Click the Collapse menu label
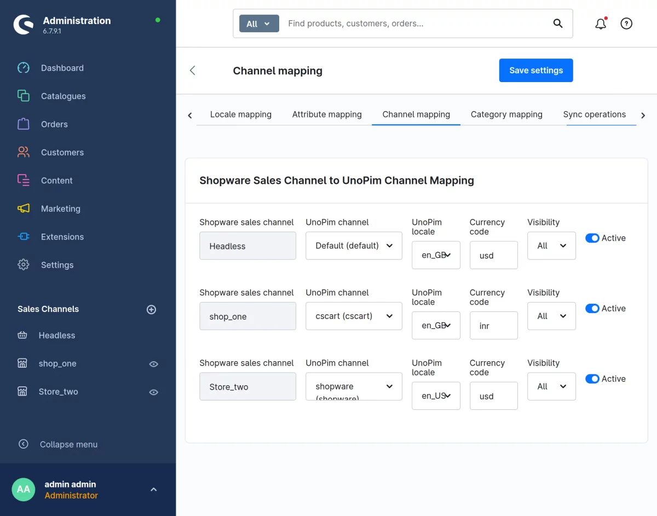 pos(68,444)
